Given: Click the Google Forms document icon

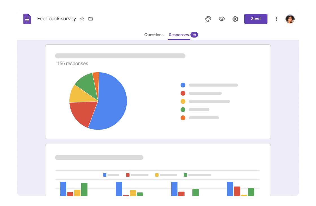Looking at the screenshot, I should tap(27, 19).
